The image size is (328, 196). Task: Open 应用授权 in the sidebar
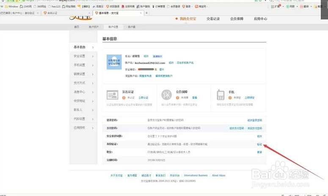pyautogui.click(x=83, y=128)
